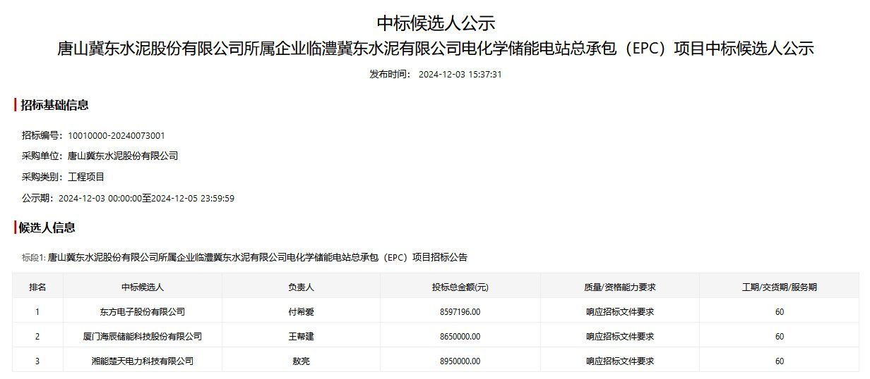Click the 质量/资格能力要求 column header
This screenshot has height=379, width=870.
[620, 287]
